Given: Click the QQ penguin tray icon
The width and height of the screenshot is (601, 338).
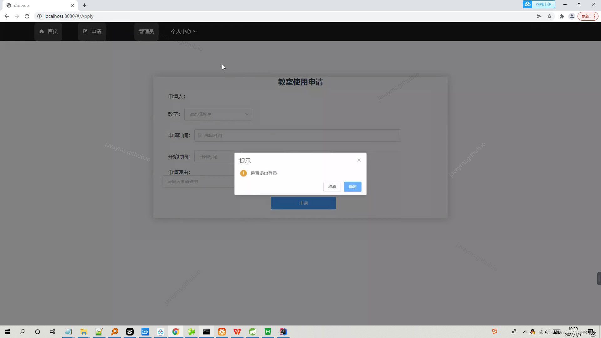Looking at the screenshot, I should pos(533,332).
